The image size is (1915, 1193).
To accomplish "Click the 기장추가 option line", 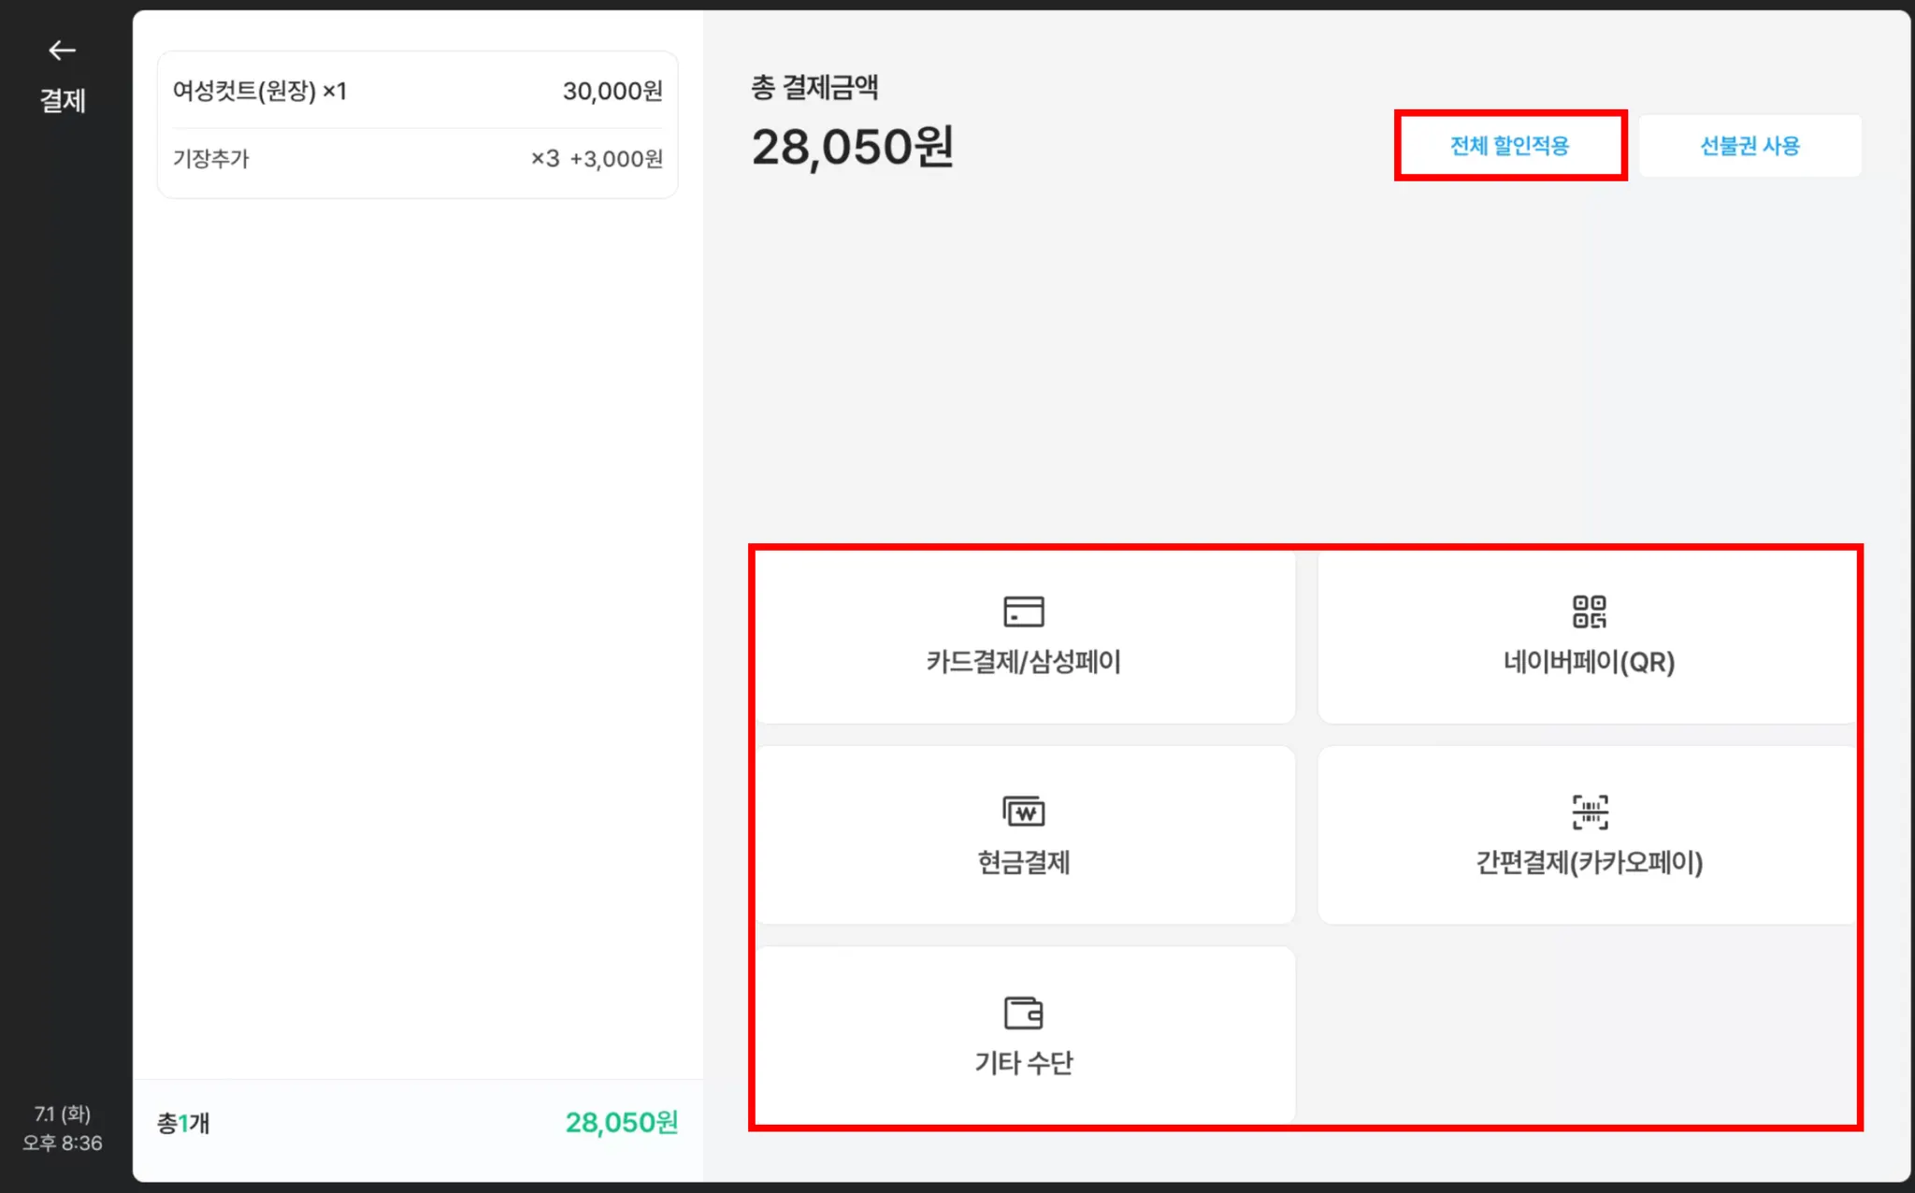I will pos(417,159).
